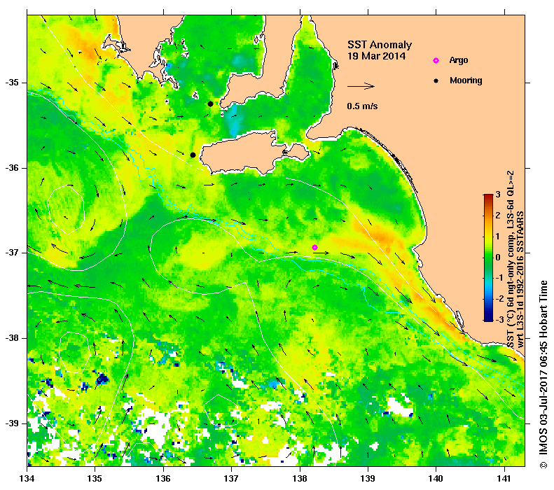Click the dark blue cold patch near 135E 38.5S
The width and height of the screenshot is (554, 490).
[x=102, y=379]
